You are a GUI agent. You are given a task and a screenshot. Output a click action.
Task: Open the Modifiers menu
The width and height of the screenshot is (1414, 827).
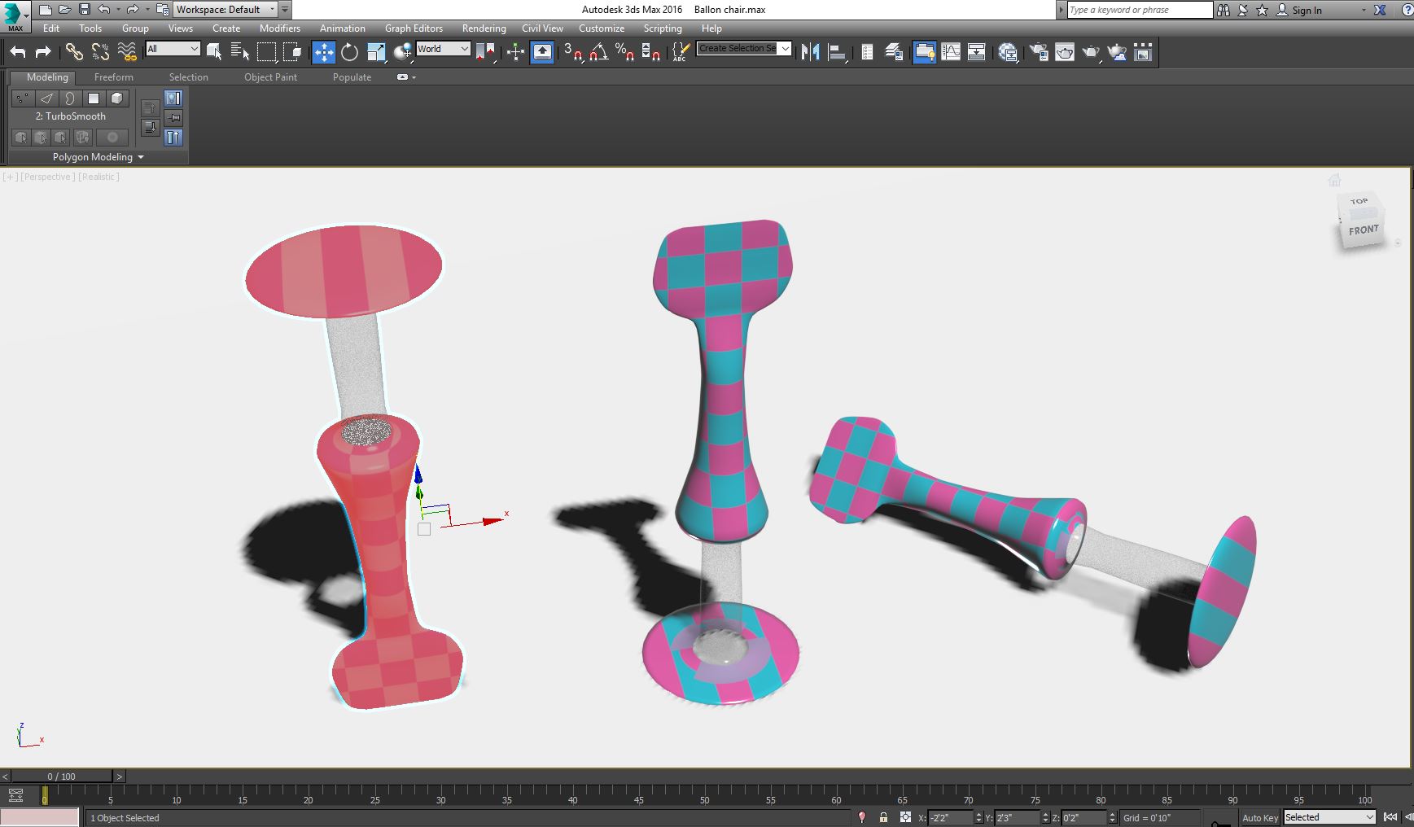coord(279,28)
